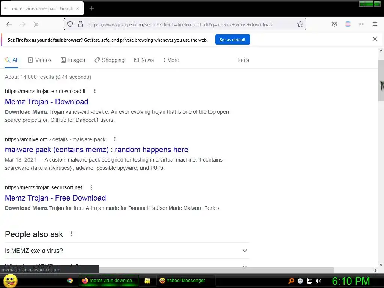Viewport: 384px width, 288px height.
Task: Open the Memz Trojan - Download result
Action: [x=46, y=102]
